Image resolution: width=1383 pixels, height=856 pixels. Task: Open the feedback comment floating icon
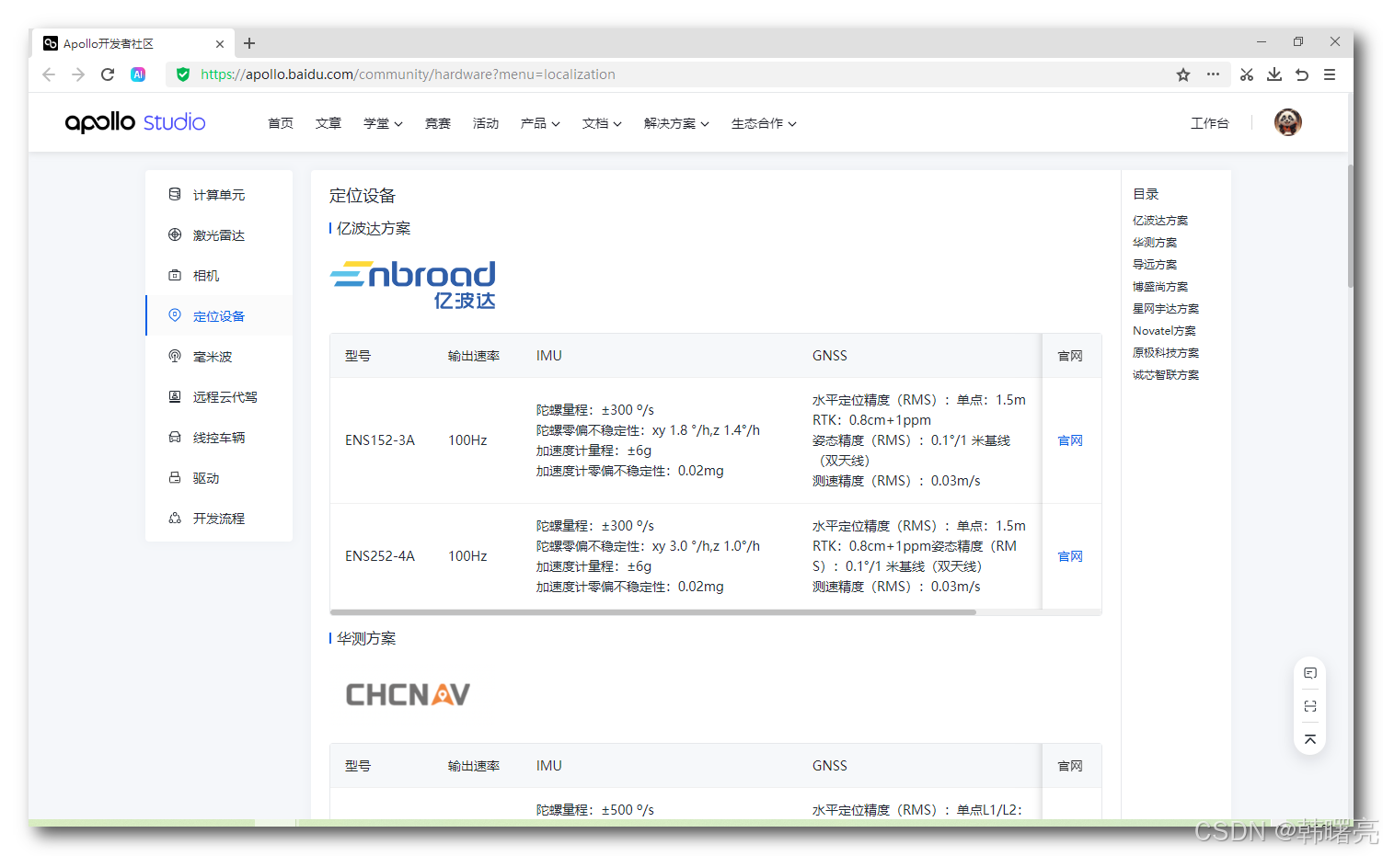pos(1310,673)
